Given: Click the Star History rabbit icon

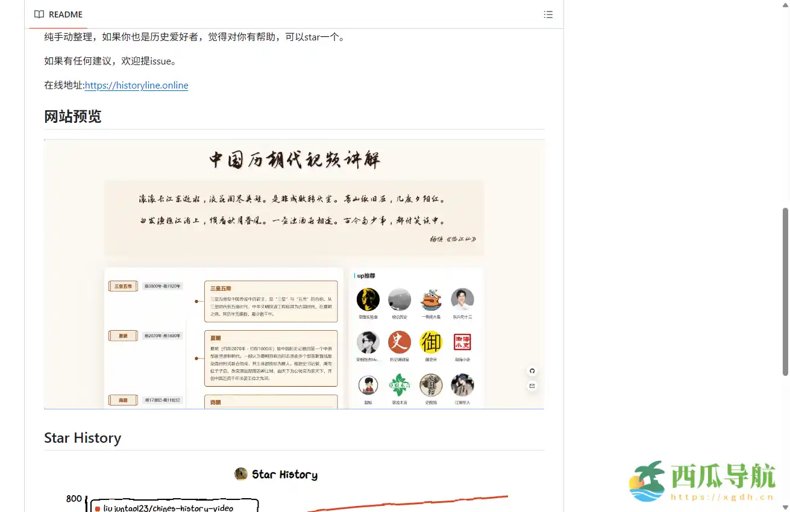Looking at the screenshot, I should pyautogui.click(x=240, y=474).
